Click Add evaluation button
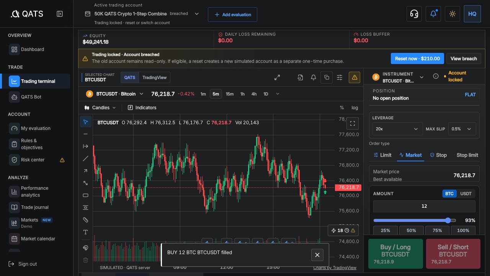The image size is (490, 276). click(233, 15)
